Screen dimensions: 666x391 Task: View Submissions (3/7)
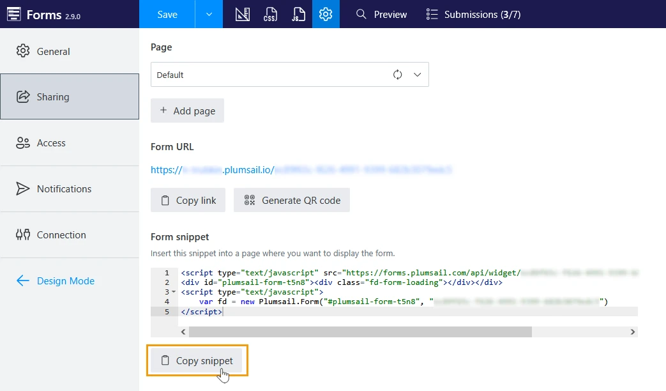coord(473,14)
